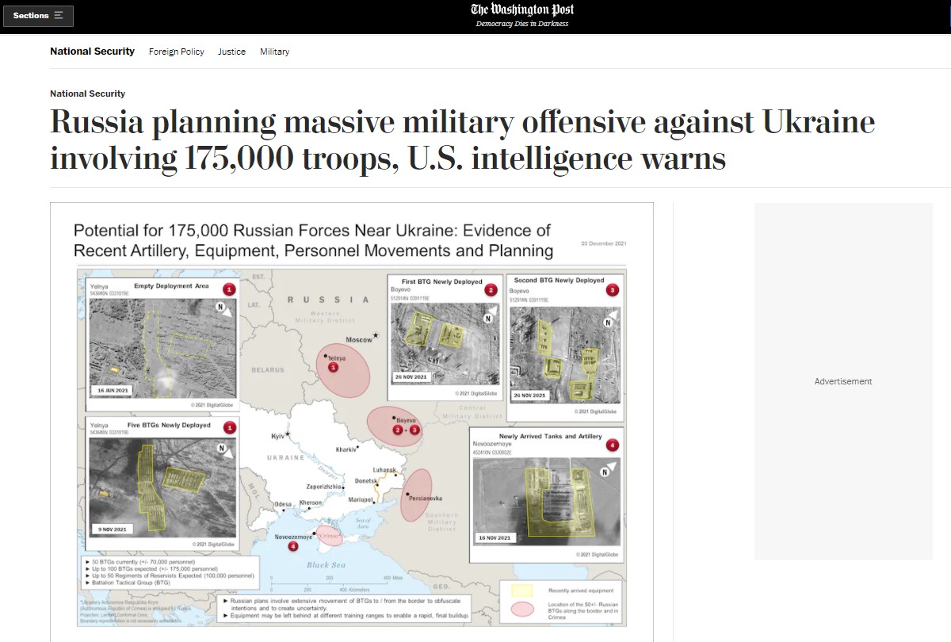Click the Five BTGs Newly Deployed satellite image
The width and height of the screenshot is (951, 642).
pyautogui.click(x=162, y=487)
